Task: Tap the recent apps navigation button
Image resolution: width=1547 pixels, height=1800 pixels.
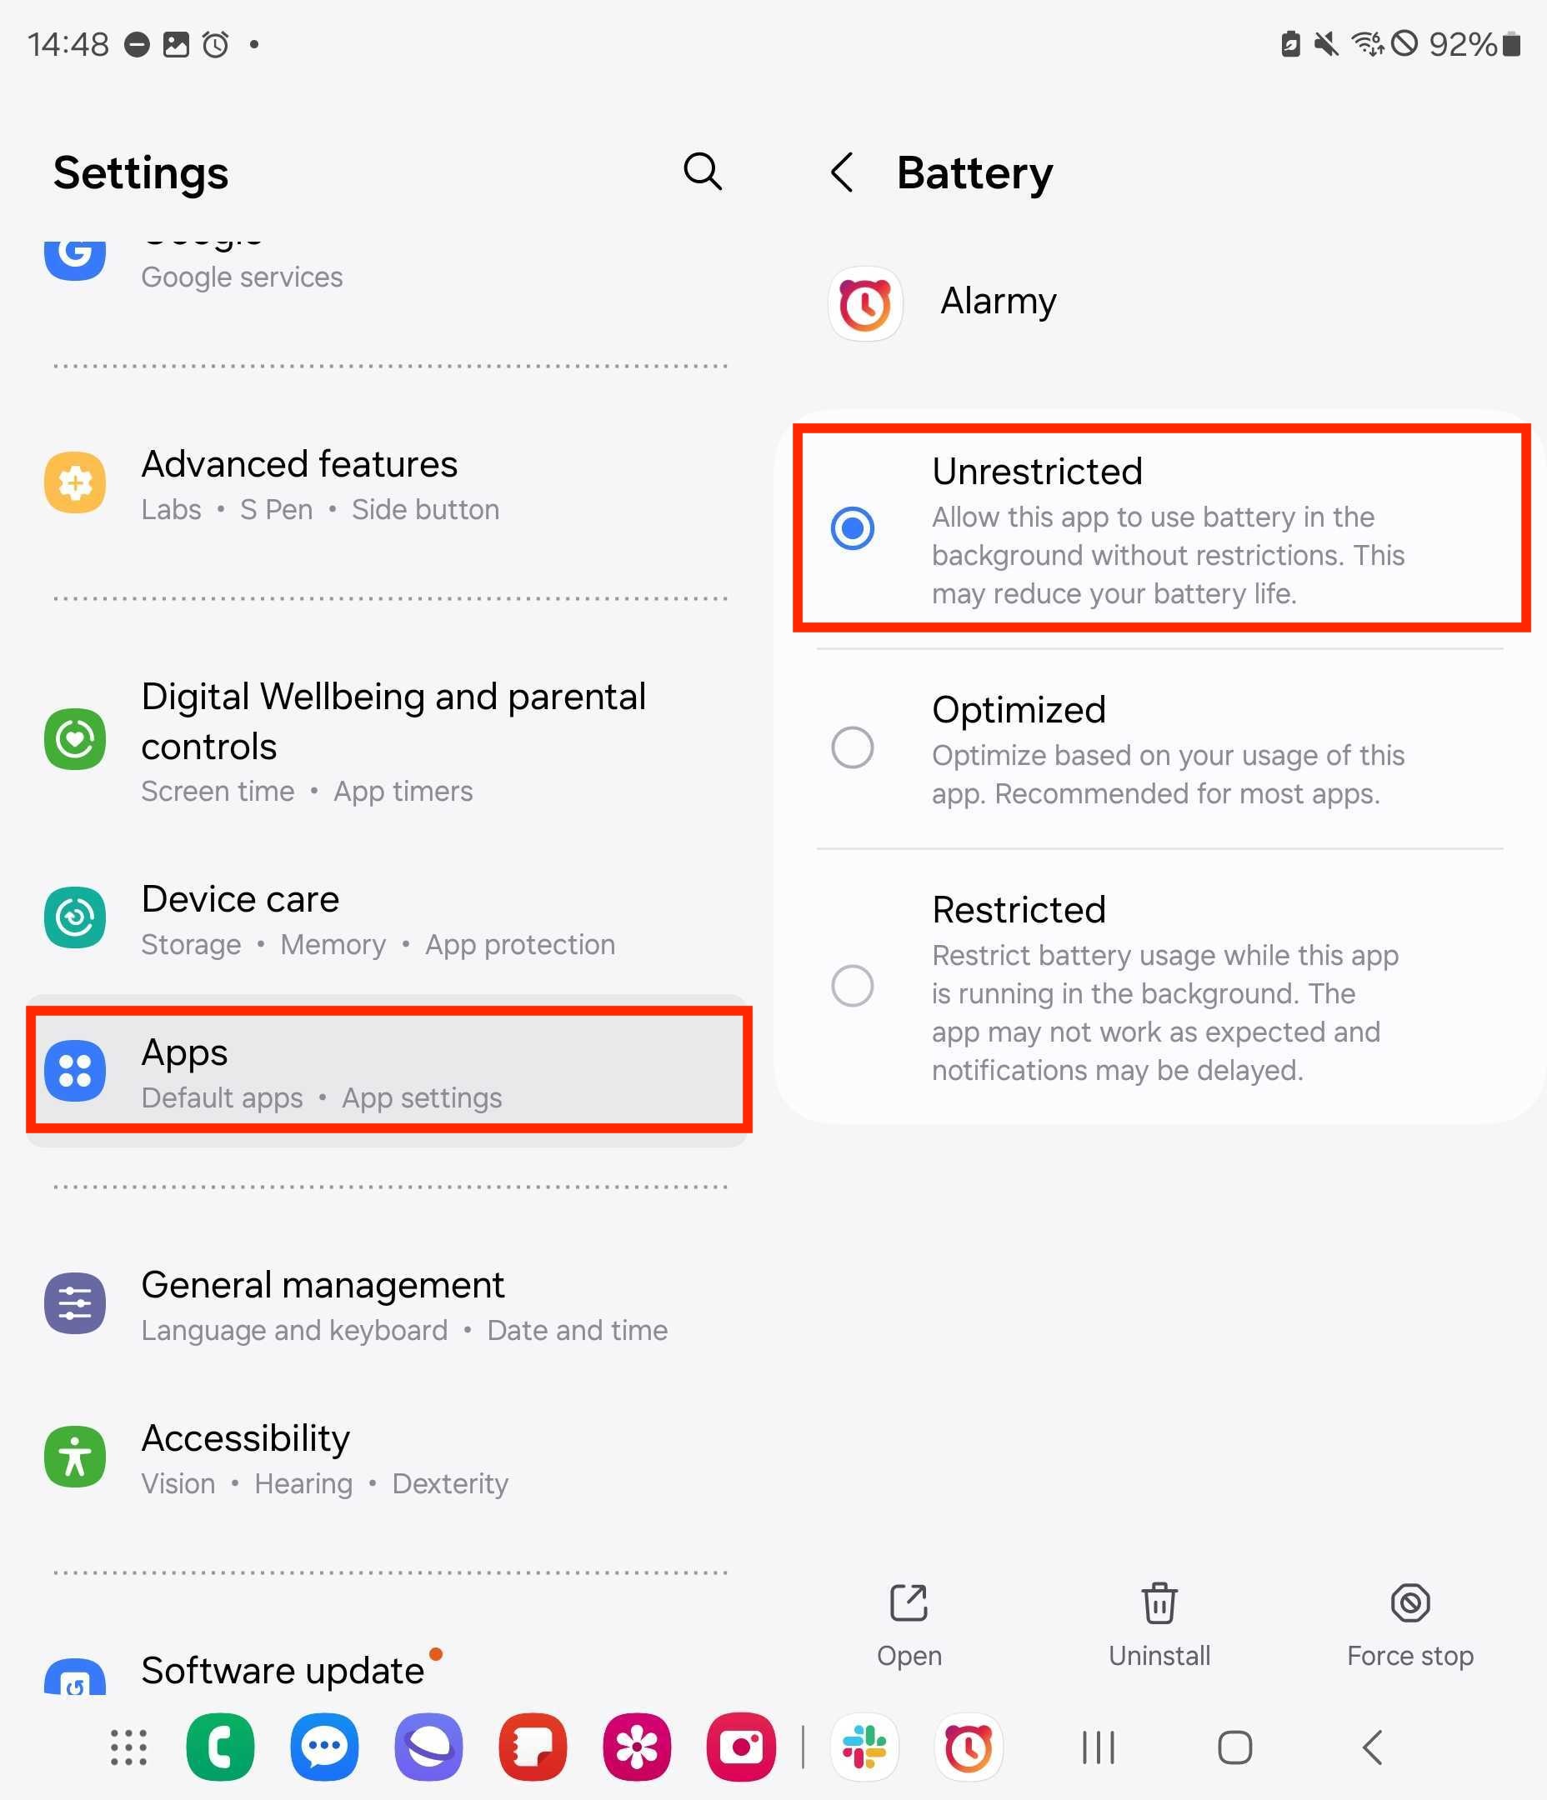Action: [1099, 1747]
